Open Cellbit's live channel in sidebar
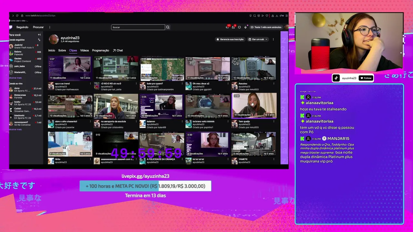 pos(25,110)
